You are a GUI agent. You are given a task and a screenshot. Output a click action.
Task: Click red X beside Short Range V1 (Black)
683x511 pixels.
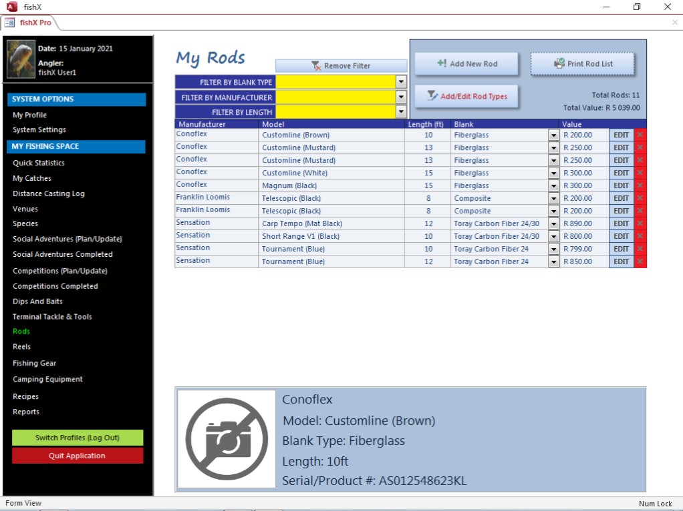coord(640,236)
